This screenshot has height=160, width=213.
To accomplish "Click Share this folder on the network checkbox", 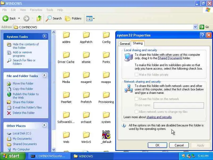I will tap(136, 99).
